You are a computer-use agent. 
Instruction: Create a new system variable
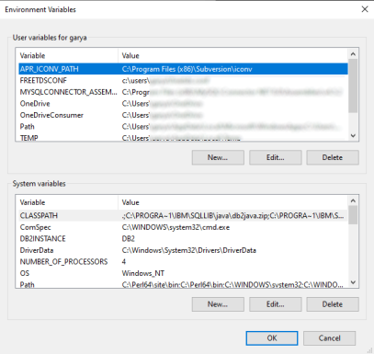pyautogui.click(x=218, y=304)
